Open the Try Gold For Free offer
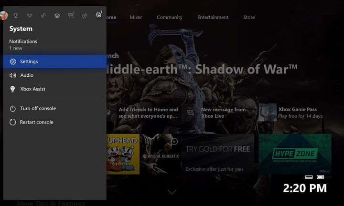 [x=218, y=154]
